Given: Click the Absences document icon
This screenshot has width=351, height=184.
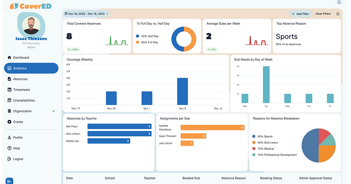Looking at the screenshot, I should (x=9, y=79).
